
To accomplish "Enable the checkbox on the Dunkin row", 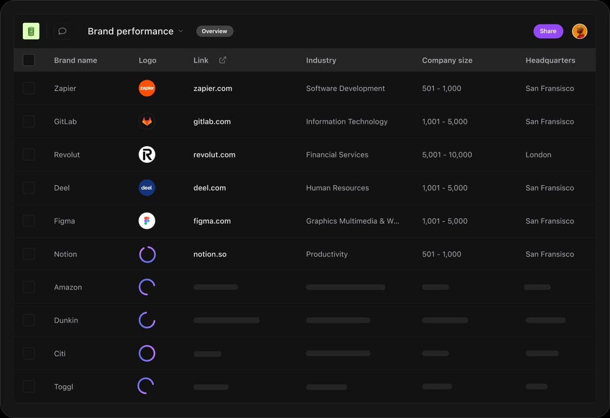I will (x=29, y=320).
